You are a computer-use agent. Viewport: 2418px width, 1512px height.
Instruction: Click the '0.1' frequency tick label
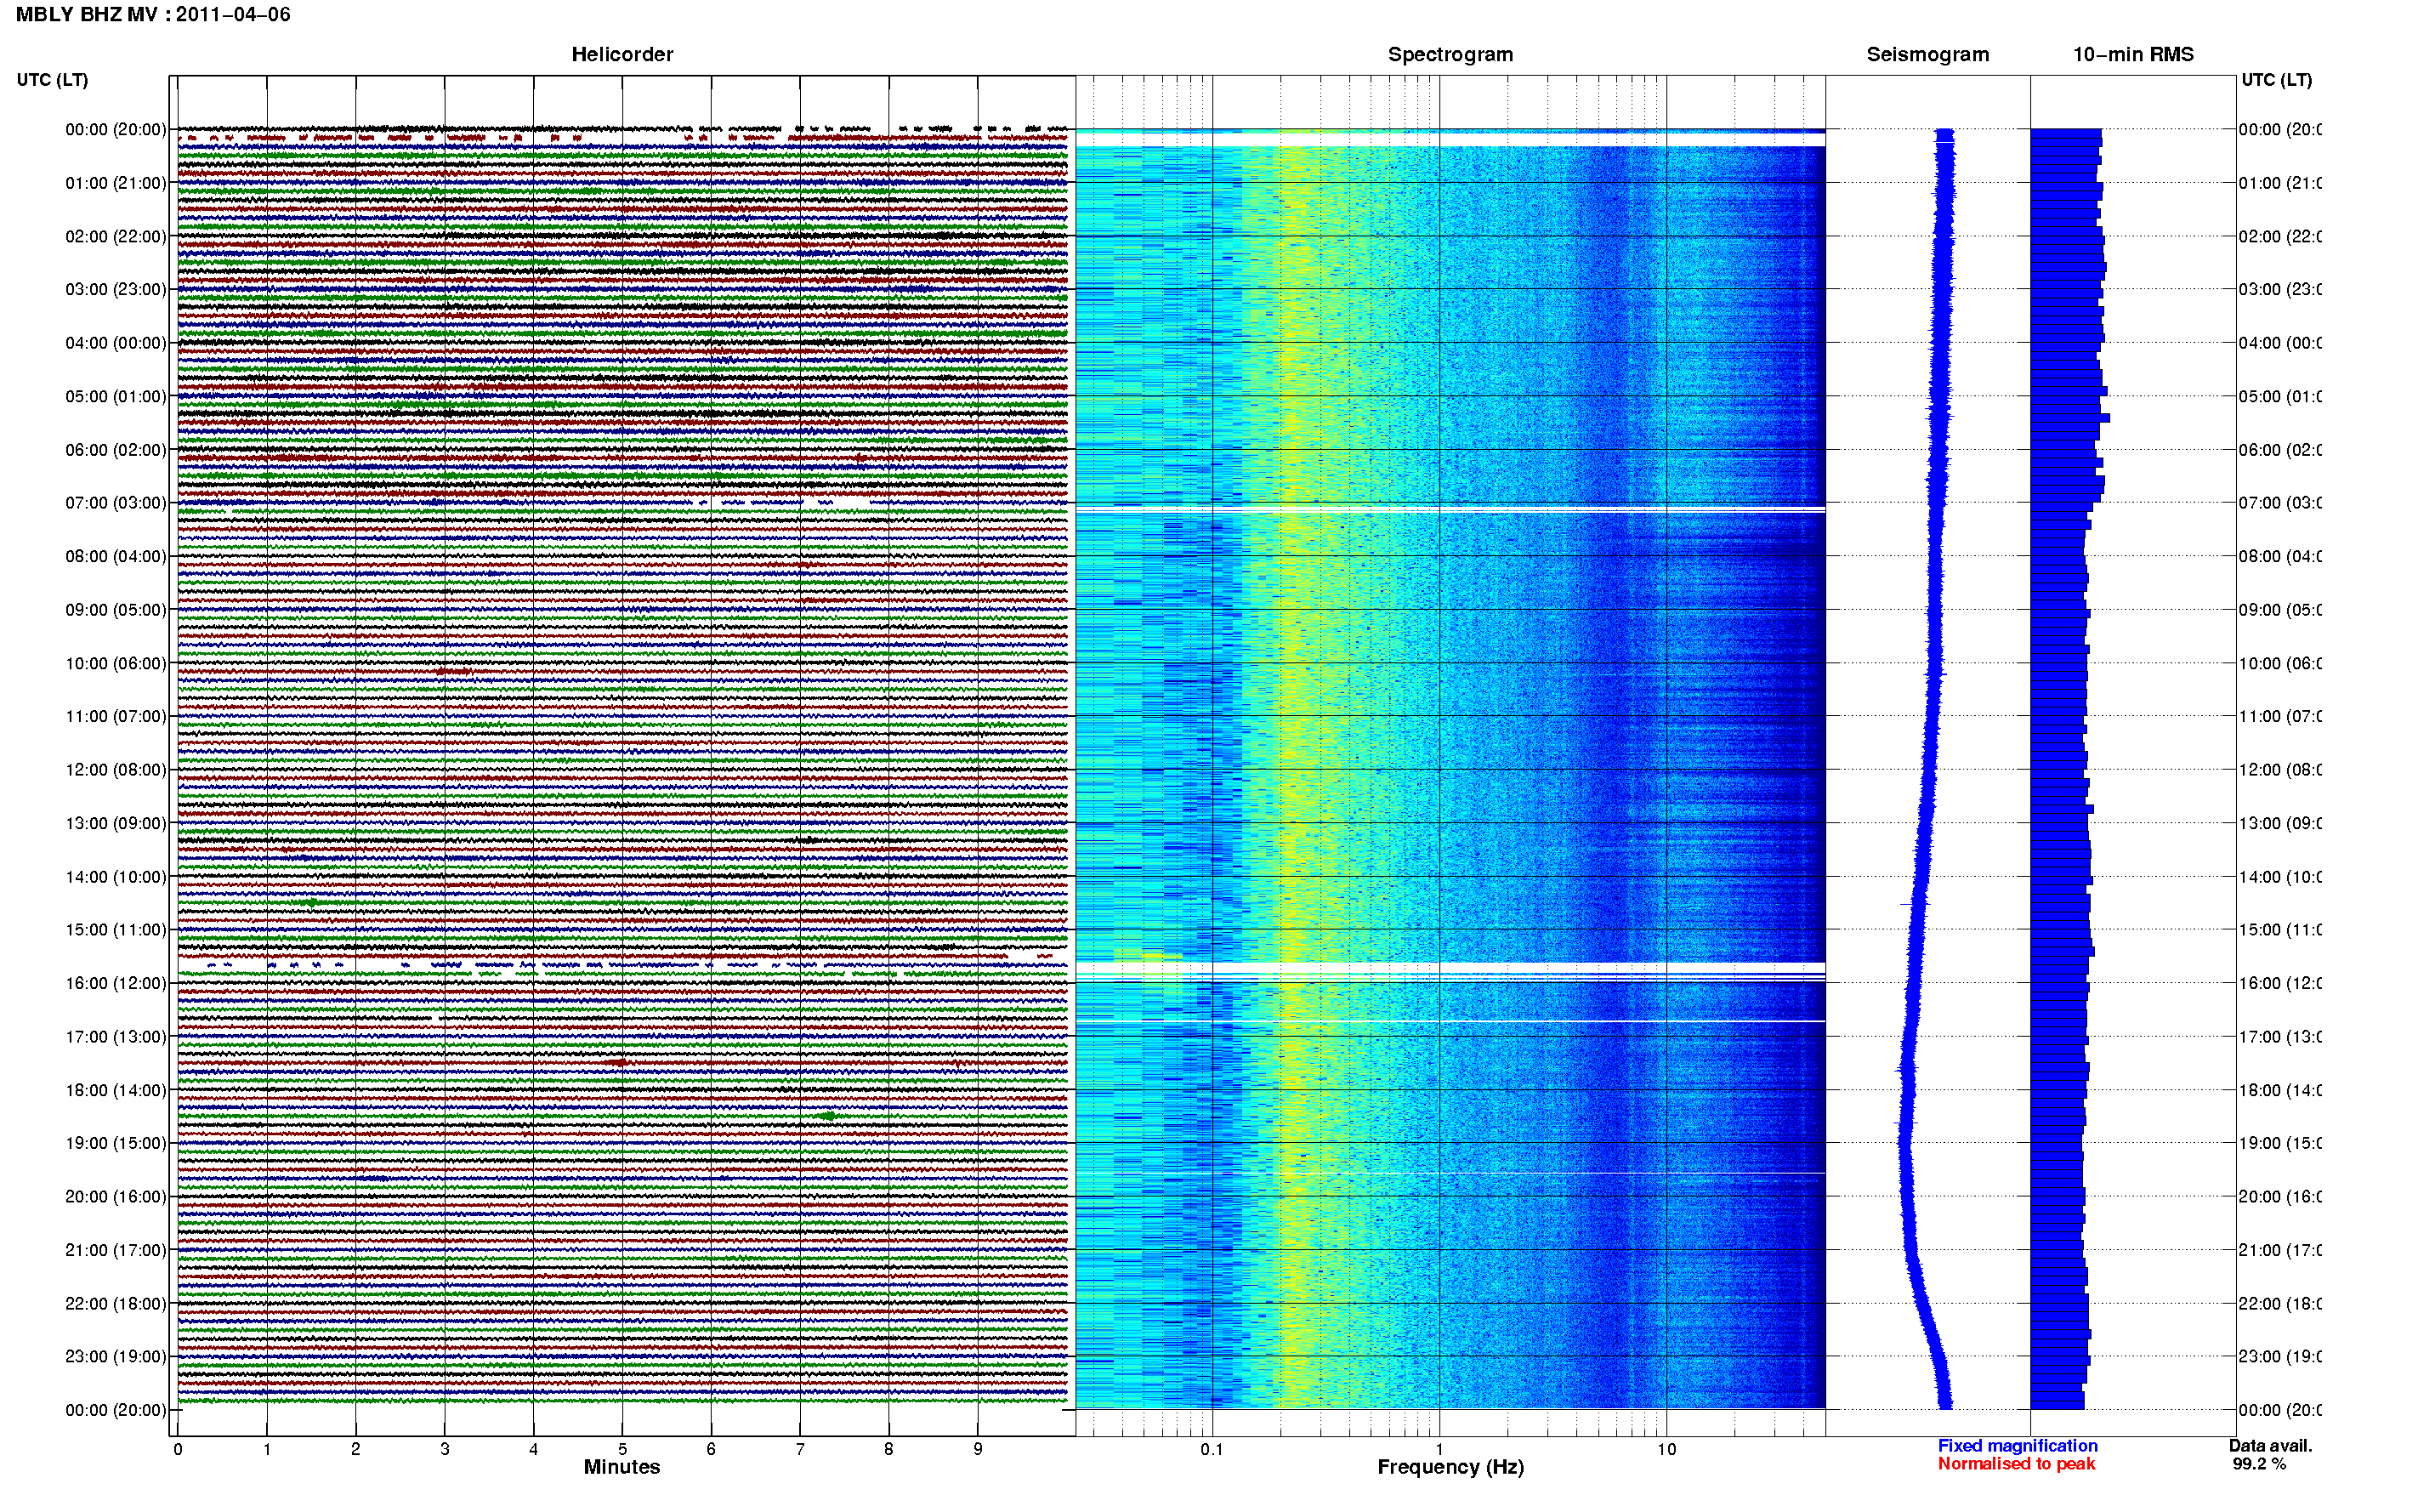(1212, 1449)
